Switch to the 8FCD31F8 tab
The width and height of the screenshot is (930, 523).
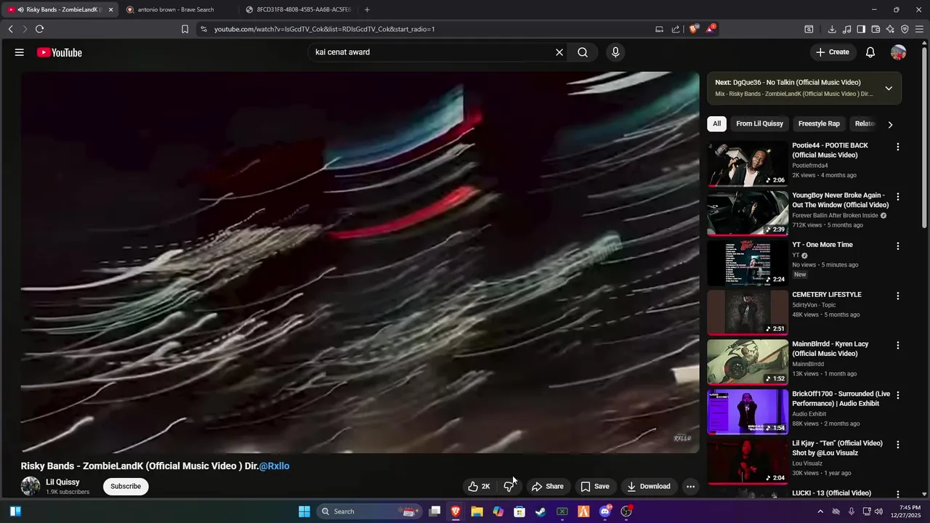(x=298, y=9)
